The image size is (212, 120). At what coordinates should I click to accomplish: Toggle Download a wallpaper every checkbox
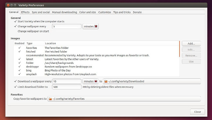(x=16, y=81)
